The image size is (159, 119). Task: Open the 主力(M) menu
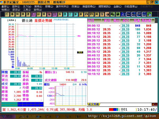(x=27, y=7)
